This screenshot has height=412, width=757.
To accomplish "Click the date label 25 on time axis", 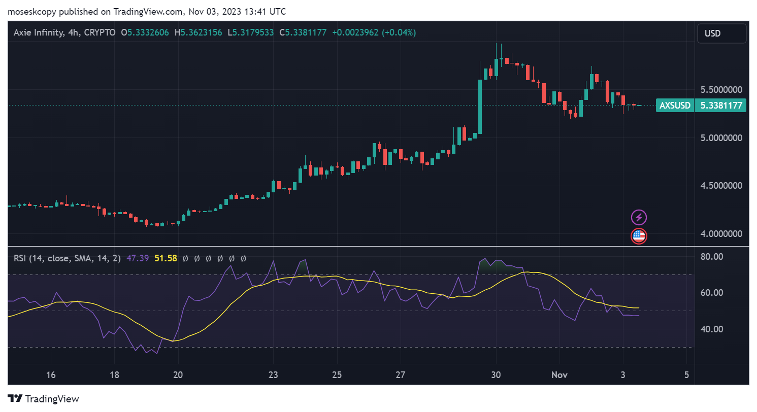I will pos(337,375).
